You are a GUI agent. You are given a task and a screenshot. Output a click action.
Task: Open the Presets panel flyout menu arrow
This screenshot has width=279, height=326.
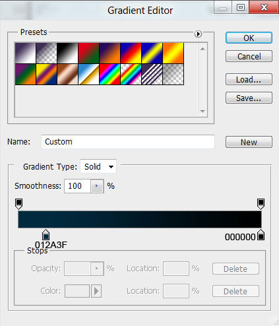(198, 34)
